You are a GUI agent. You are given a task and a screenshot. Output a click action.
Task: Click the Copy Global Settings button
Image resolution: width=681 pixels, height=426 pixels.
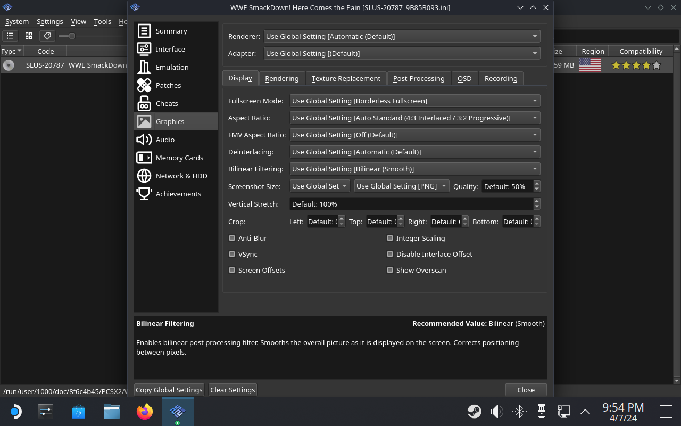point(169,390)
